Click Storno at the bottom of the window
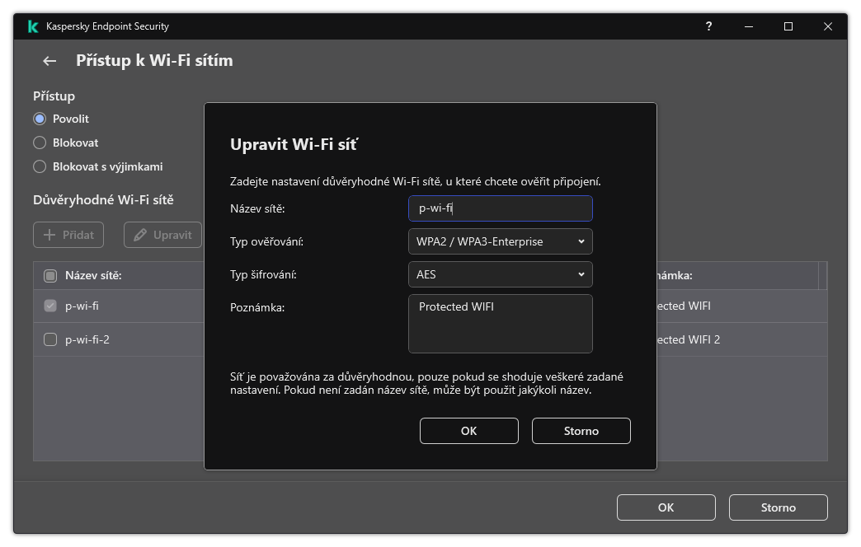Screen dimensions: 861x547 (778, 507)
